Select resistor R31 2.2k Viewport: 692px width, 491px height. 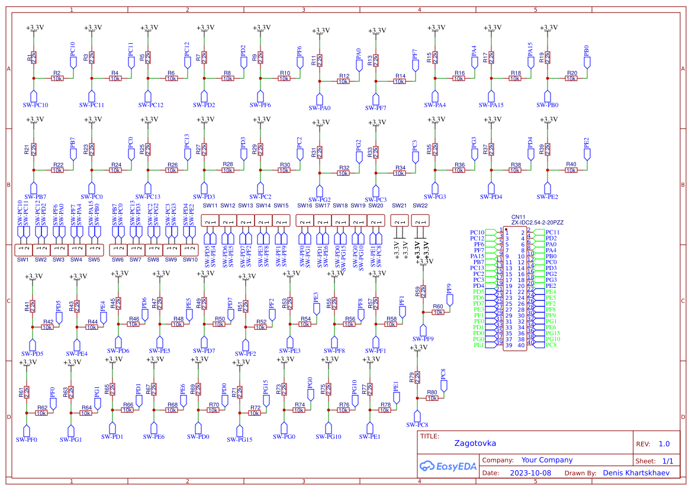coord(320,152)
